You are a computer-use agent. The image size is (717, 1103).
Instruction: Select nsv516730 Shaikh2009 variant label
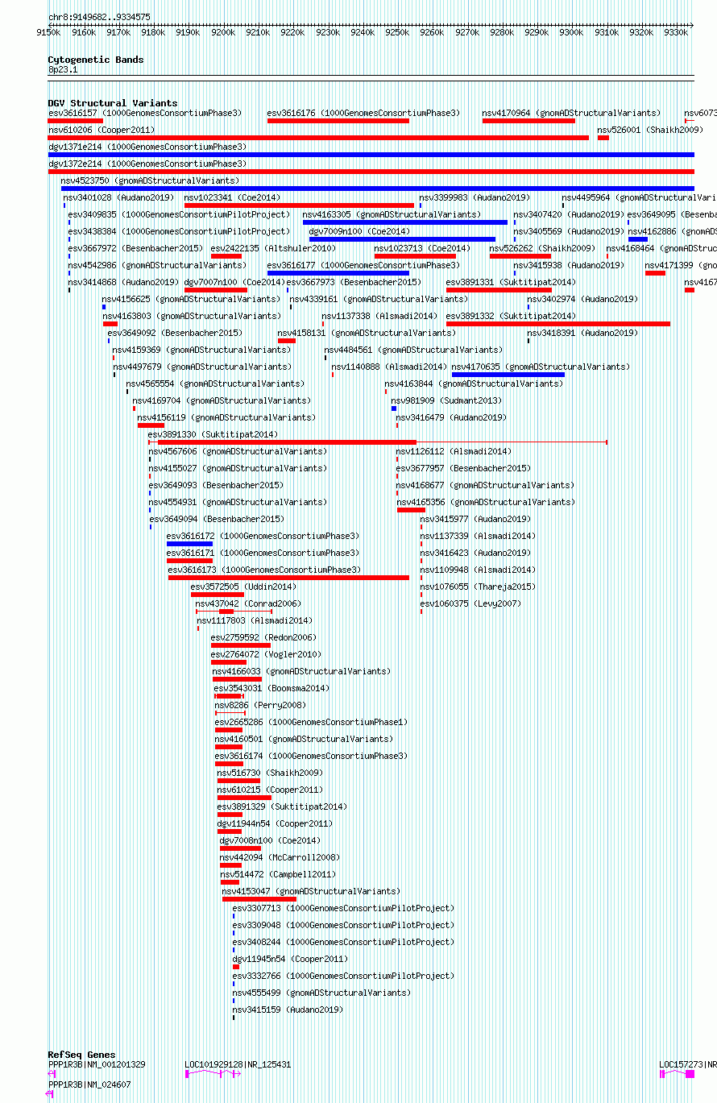coord(270,773)
